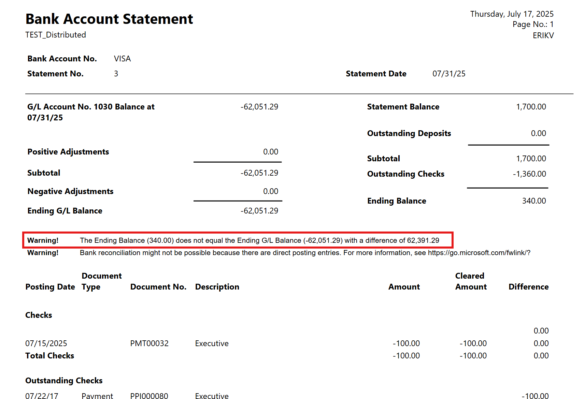The image size is (585, 399).
Task: Select the statement Subtotal amount 1,700.00
Action: coord(531,159)
